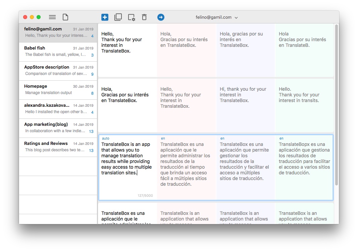Select the AppStore description document
Image resolution: width=358 pixels, height=251 pixels.
click(x=58, y=71)
